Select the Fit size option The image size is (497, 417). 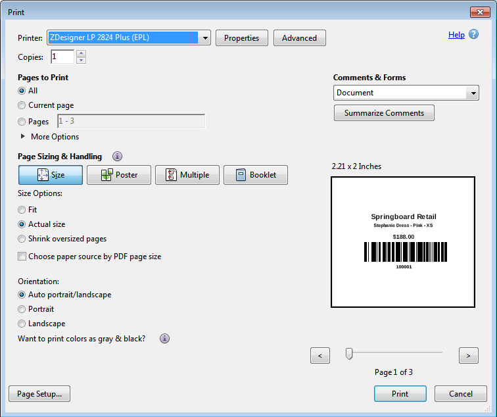[22, 210]
